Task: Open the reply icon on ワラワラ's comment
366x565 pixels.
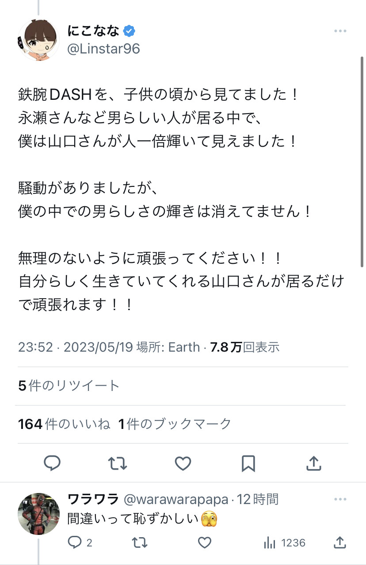Action: point(74,542)
